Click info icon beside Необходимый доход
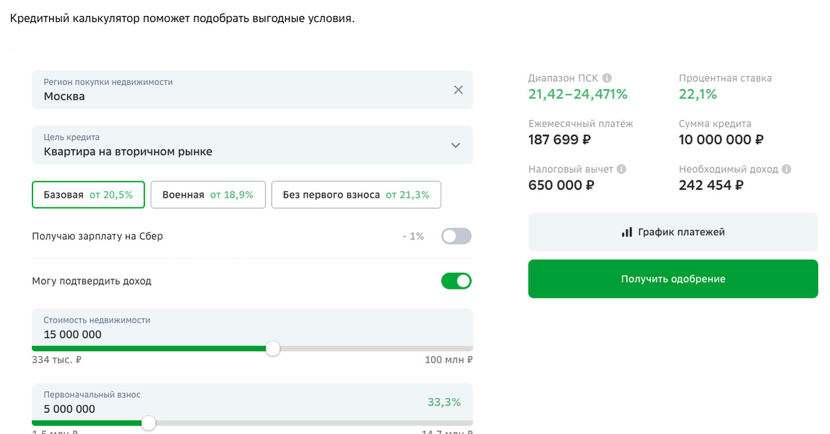Image resolution: width=830 pixels, height=434 pixels. [x=786, y=169]
